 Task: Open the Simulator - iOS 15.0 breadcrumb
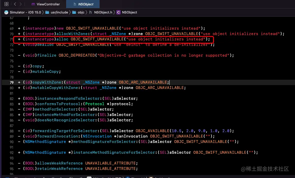(22, 12)
